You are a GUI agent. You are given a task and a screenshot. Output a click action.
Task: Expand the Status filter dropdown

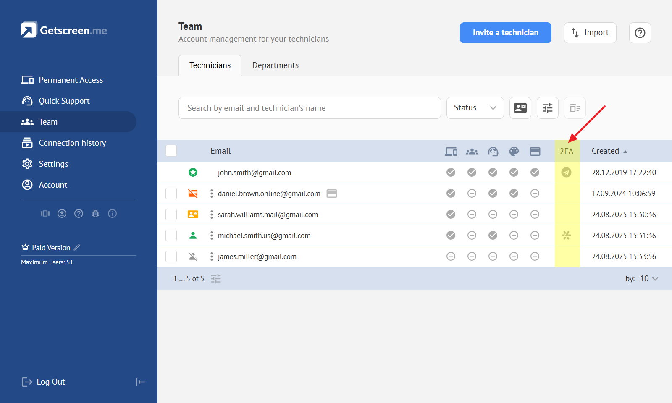tap(475, 108)
